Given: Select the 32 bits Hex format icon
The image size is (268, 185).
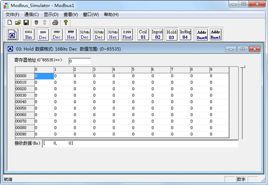Looking at the screenshot, I should [113, 34].
